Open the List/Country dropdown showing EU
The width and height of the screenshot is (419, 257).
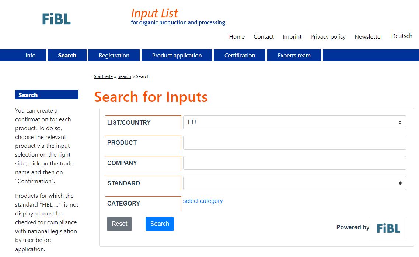coord(294,122)
